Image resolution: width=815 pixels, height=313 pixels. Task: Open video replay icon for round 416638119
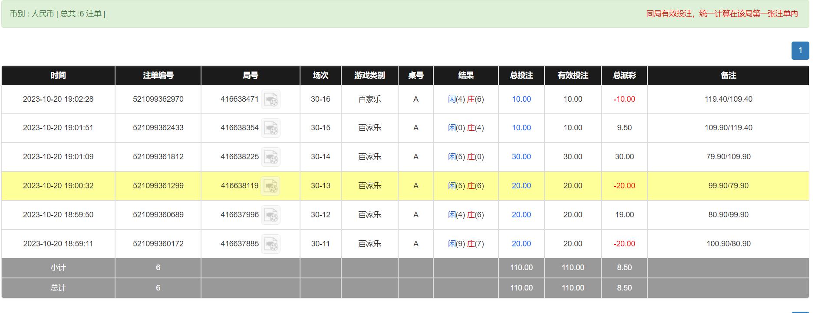coord(271,186)
